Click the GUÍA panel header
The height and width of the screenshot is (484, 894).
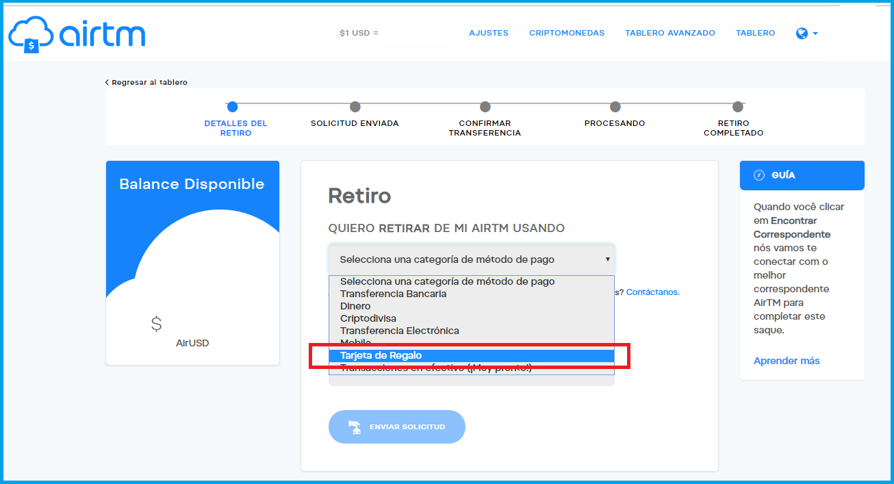click(802, 175)
